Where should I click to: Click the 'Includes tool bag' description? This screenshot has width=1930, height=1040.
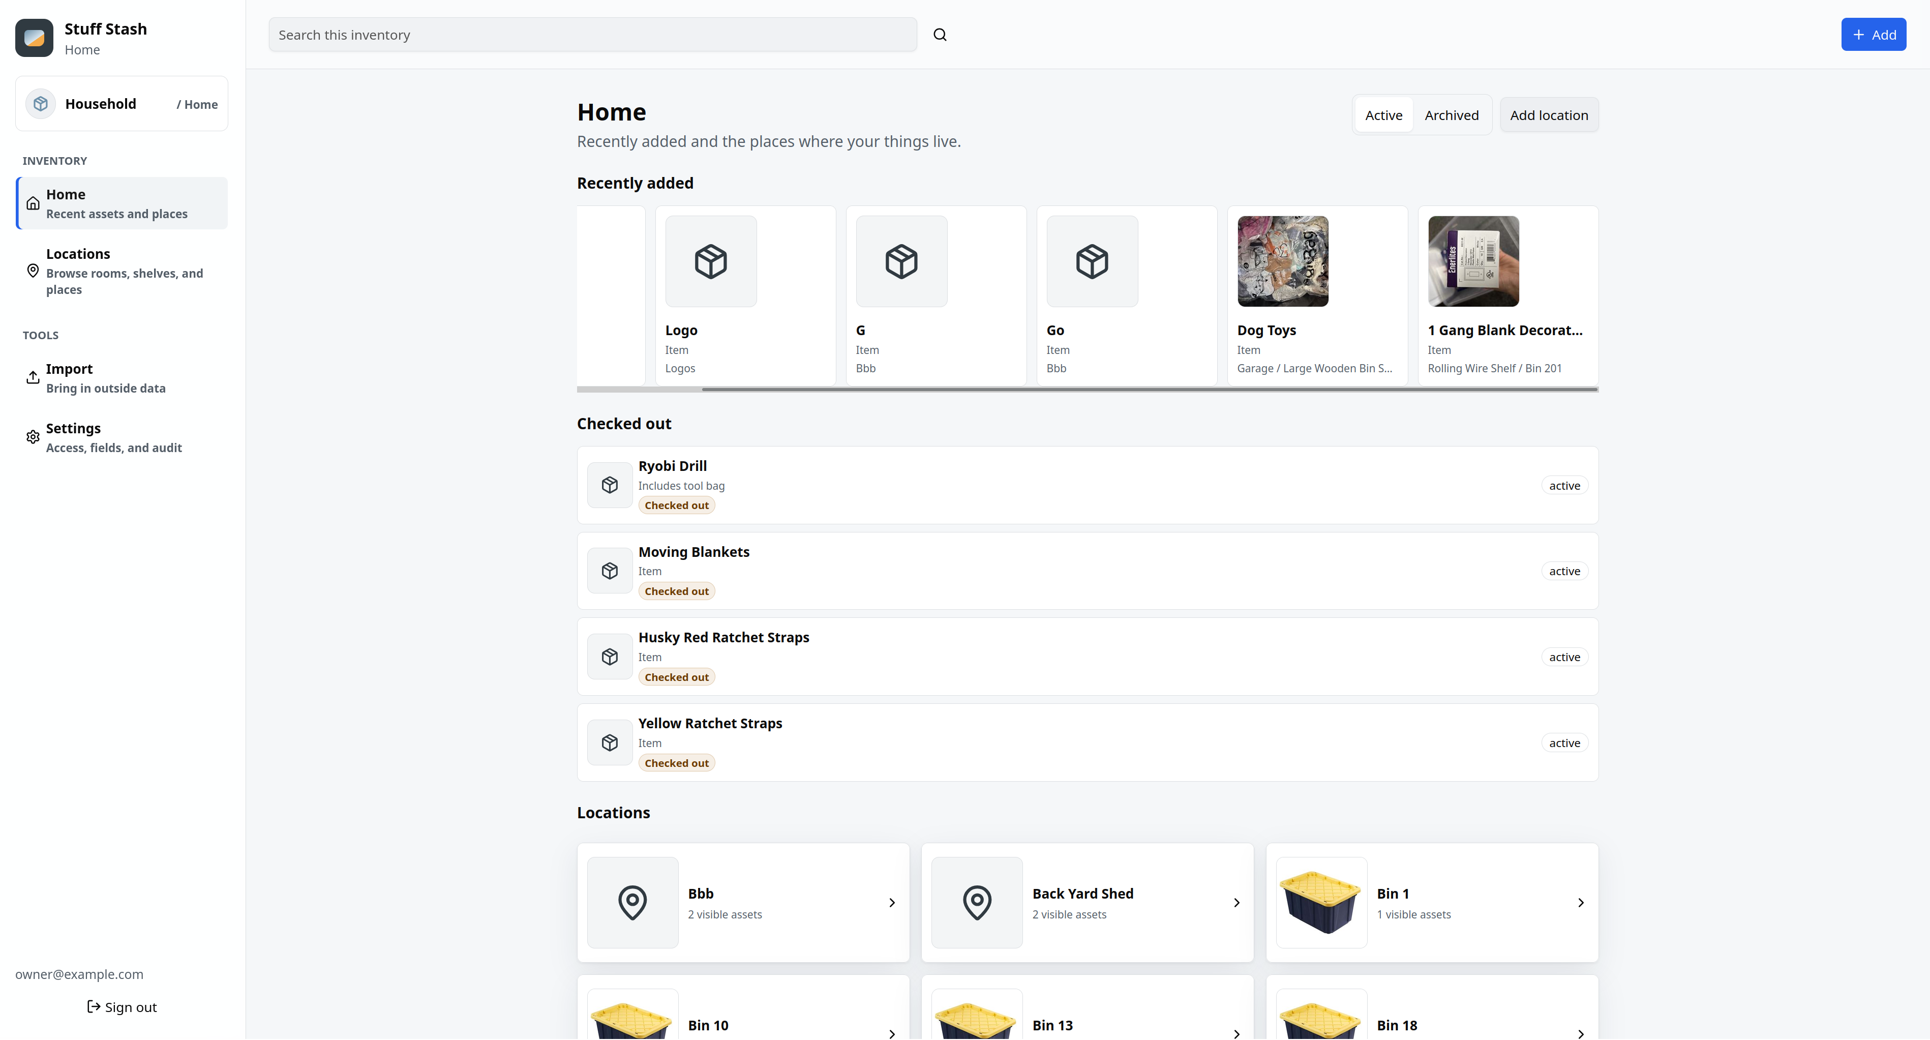[x=681, y=486]
